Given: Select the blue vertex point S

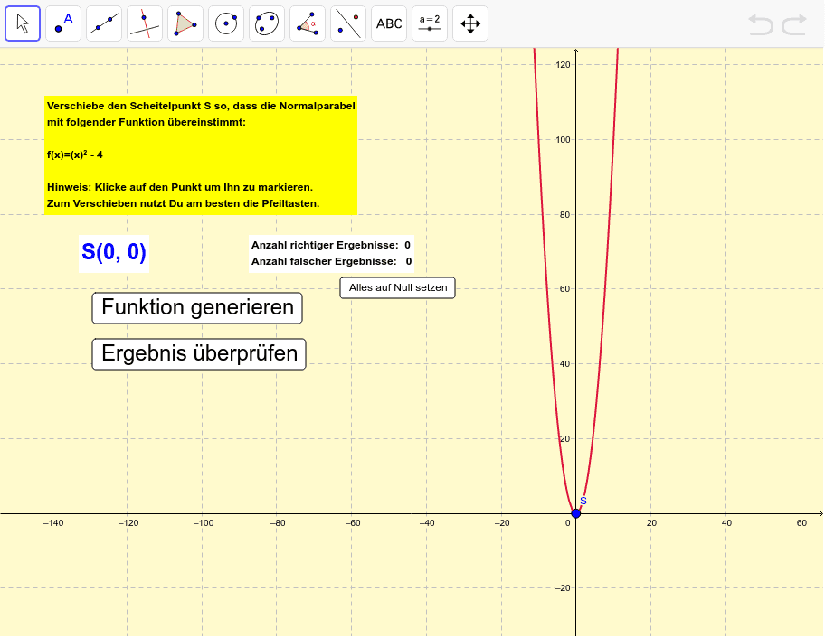Looking at the screenshot, I should click(x=575, y=513).
